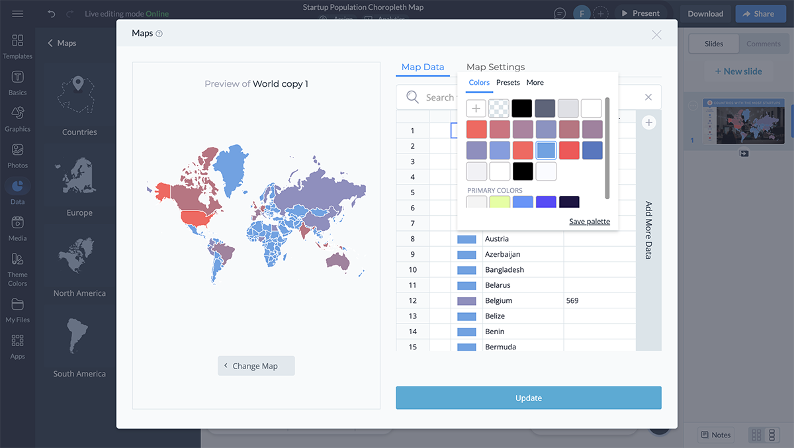Image resolution: width=794 pixels, height=448 pixels.
Task: Switch to More tab in color picker
Action: (x=535, y=83)
